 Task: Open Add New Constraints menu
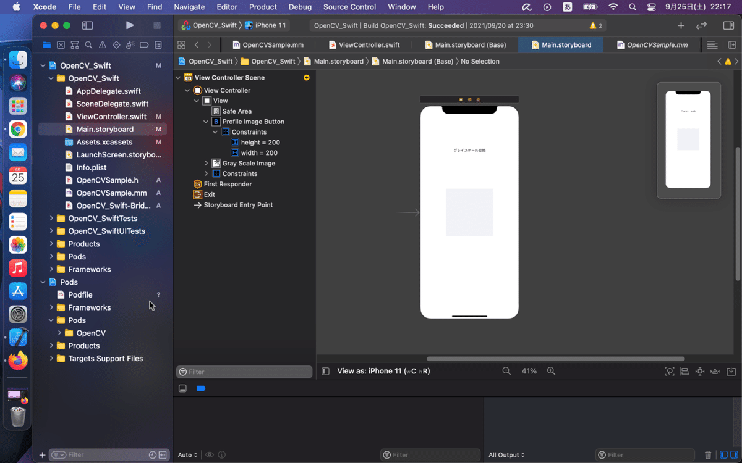(x=700, y=371)
